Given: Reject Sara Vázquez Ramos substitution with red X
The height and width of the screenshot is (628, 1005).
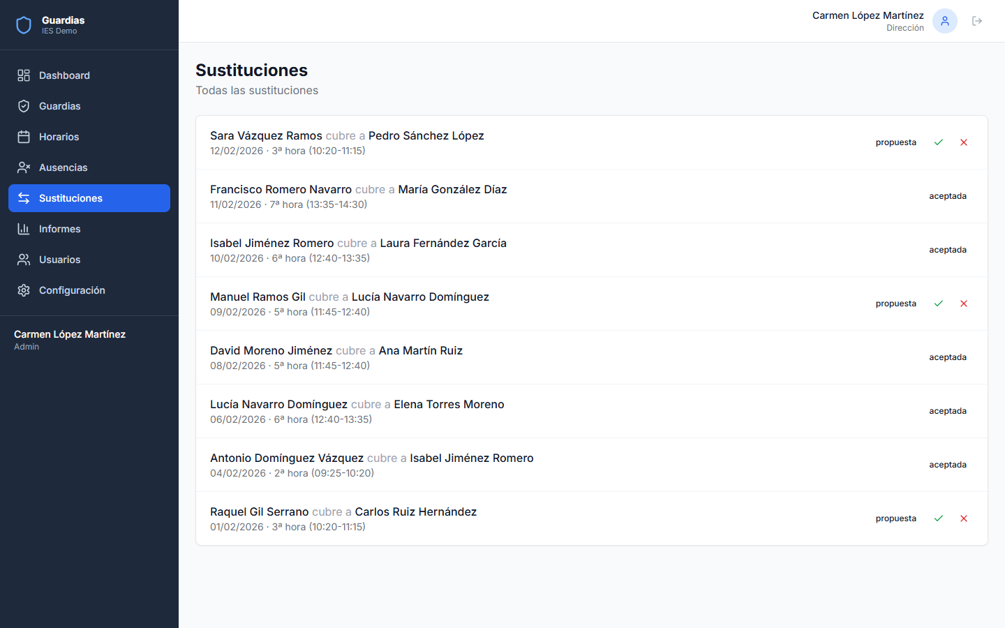Looking at the screenshot, I should click(964, 142).
